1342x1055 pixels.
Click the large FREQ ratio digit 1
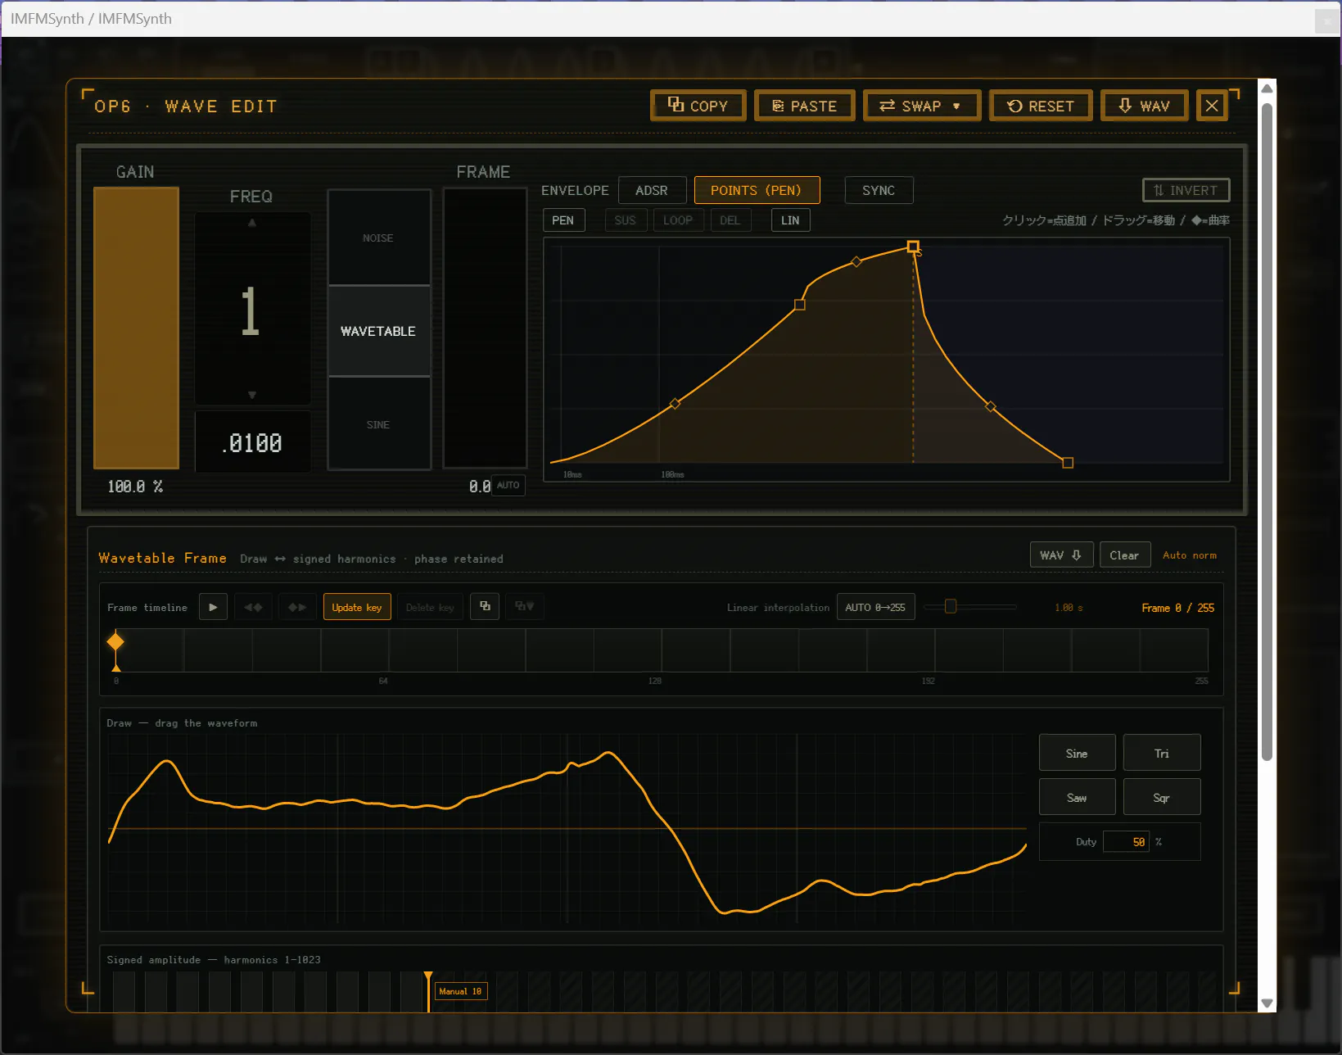tap(251, 311)
